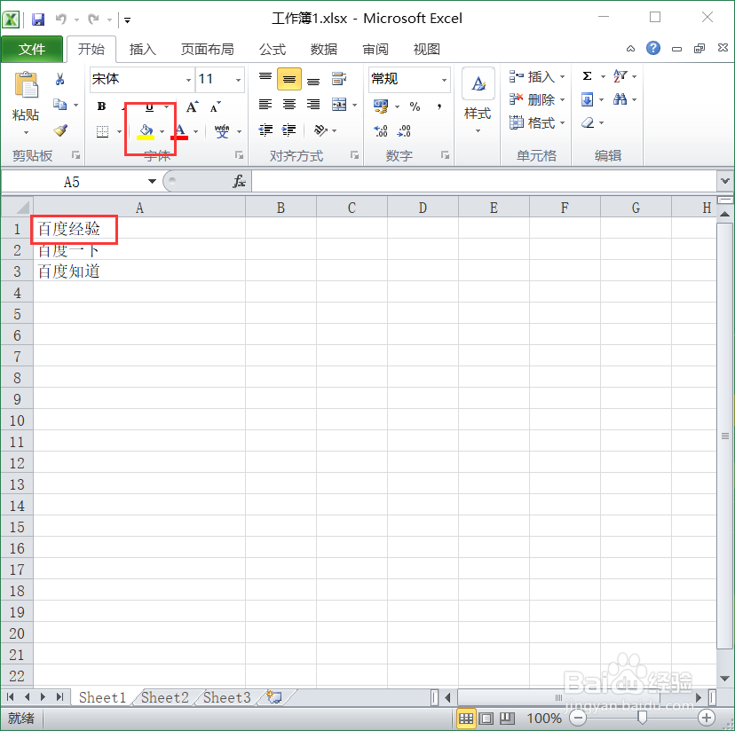Viewport: 735px width, 731px height.
Task: Click the Save icon in quick access toolbar
Action: (38, 20)
